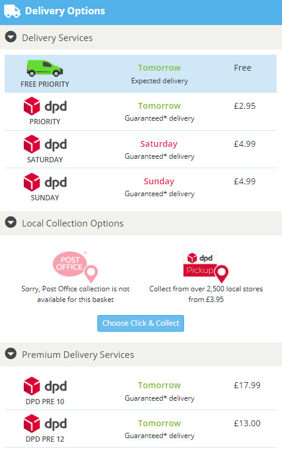Collapse the Delivery Services section

coord(11,37)
